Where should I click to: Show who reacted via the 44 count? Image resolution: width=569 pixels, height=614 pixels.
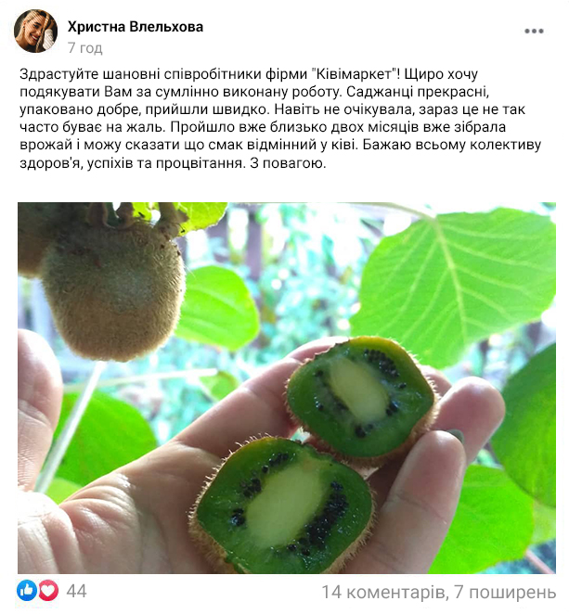point(76,591)
